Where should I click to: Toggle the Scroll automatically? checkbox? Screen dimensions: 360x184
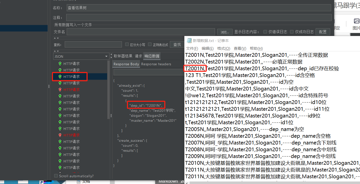(56, 176)
